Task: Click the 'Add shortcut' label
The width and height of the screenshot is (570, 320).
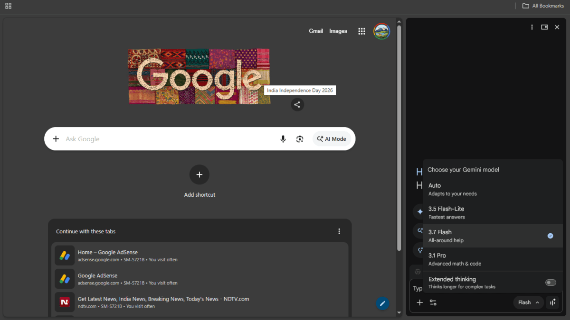Action: pos(199,195)
